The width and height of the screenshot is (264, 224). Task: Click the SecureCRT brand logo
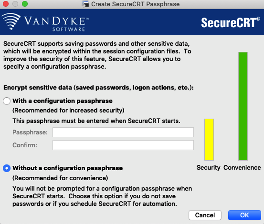(231, 22)
